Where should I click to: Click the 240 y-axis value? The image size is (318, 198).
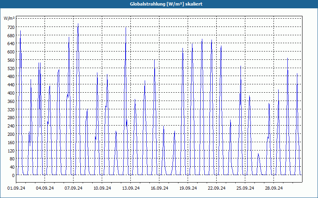pyautogui.click(x=11, y=126)
